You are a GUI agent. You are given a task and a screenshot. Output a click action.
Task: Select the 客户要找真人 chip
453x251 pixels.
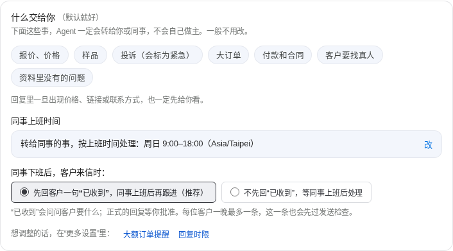coord(350,55)
